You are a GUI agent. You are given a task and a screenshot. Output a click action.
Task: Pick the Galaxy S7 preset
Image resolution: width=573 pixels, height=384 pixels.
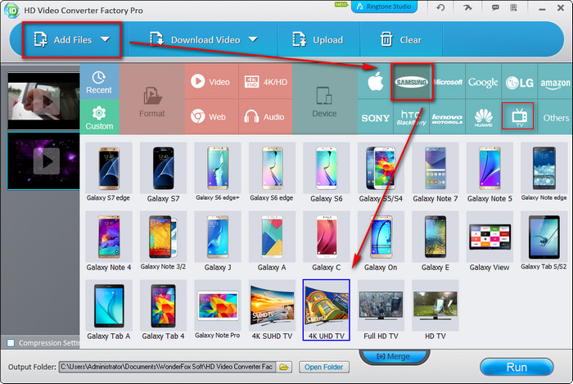[x=164, y=173]
